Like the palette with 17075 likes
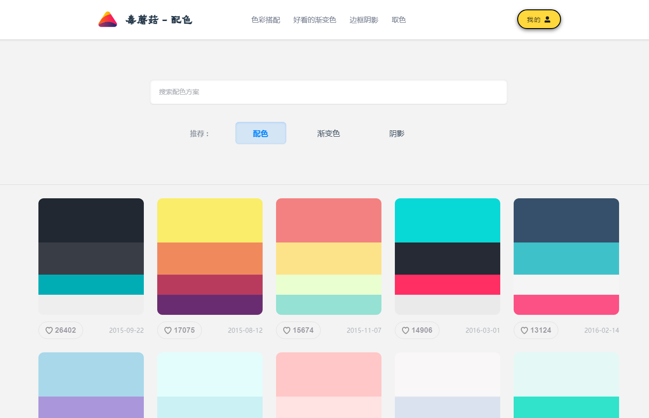 click(180, 330)
